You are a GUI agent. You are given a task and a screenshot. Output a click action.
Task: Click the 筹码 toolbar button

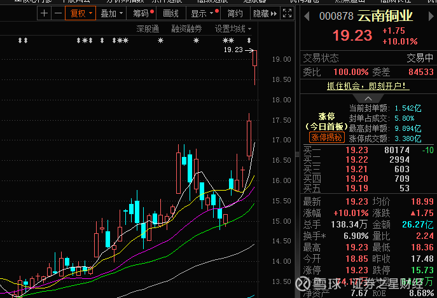pyautogui.click(x=141, y=13)
